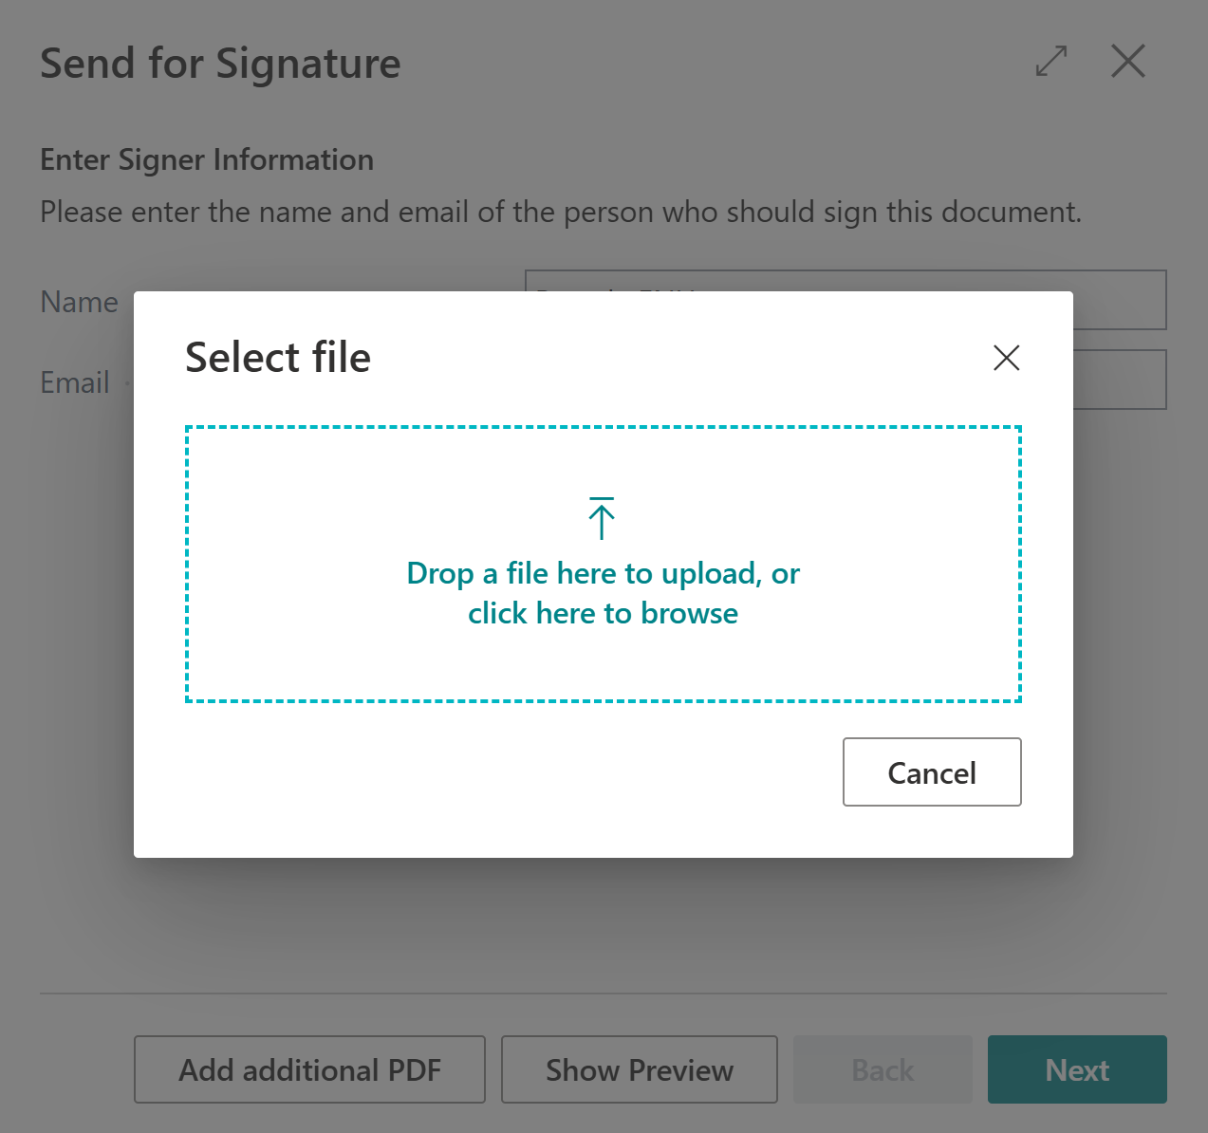Close the Select file dialog
This screenshot has width=1208, height=1133.
click(x=1006, y=358)
